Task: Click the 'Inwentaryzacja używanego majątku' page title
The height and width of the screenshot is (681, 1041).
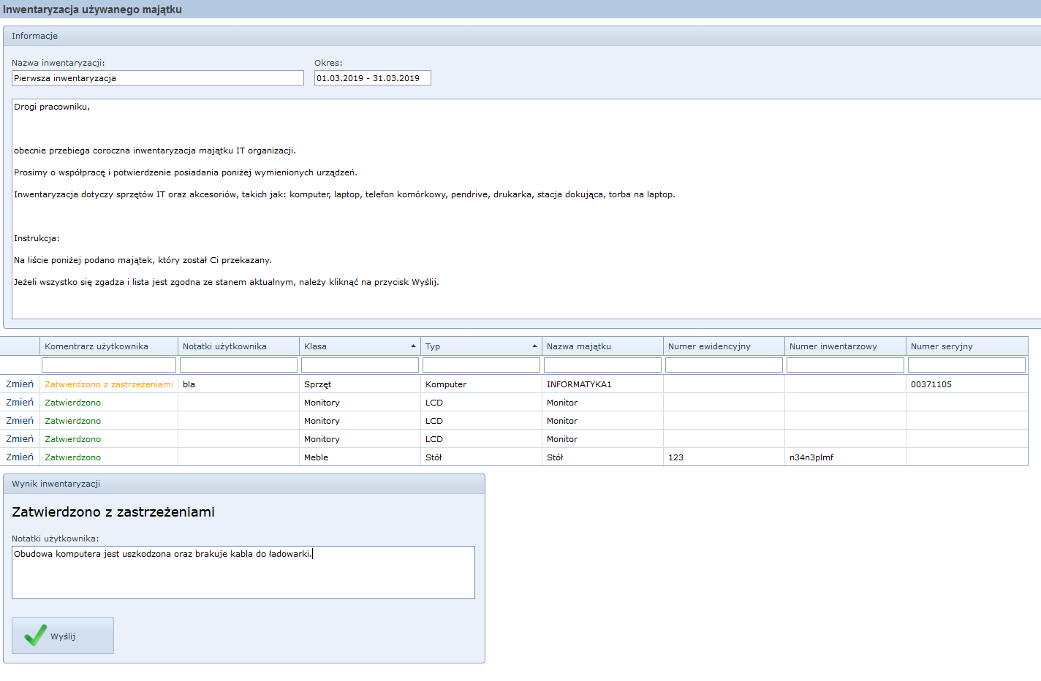Action: point(92,9)
